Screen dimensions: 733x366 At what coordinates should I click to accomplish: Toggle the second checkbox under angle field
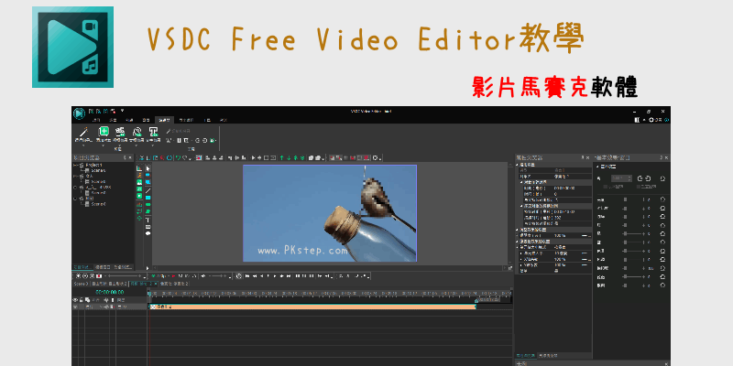tap(639, 187)
